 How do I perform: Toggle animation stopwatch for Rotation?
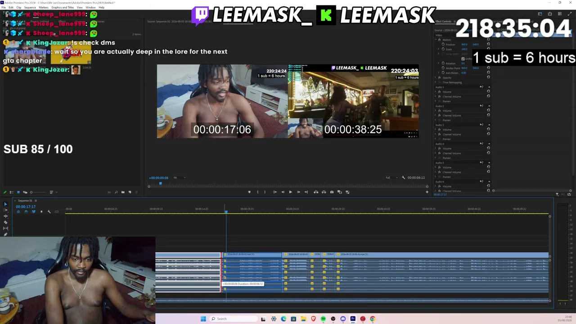coord(443,63)
